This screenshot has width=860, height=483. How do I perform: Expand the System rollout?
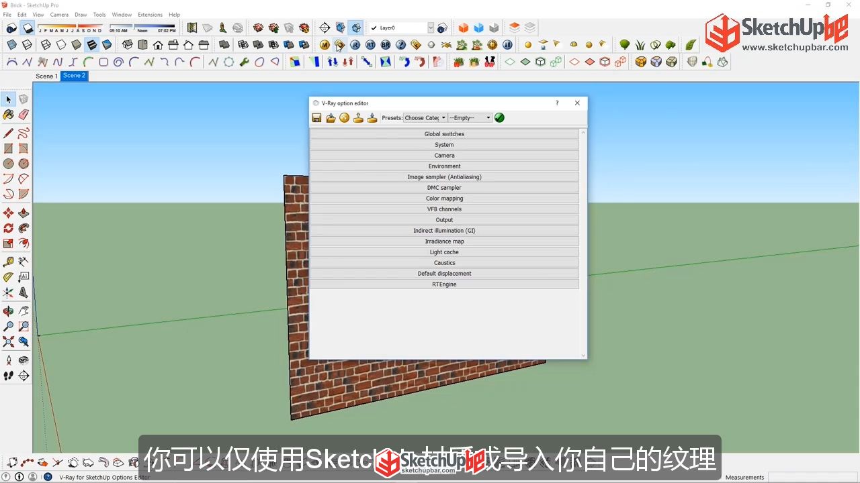[x=444, y=145]
